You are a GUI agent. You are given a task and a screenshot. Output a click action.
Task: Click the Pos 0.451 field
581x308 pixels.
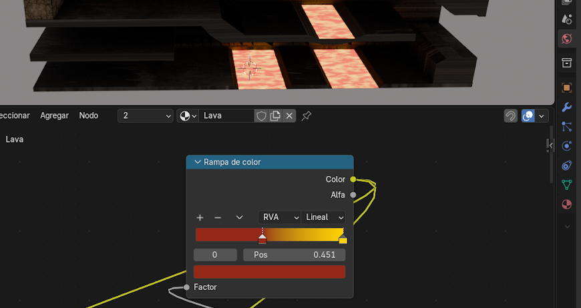point(295,255)
